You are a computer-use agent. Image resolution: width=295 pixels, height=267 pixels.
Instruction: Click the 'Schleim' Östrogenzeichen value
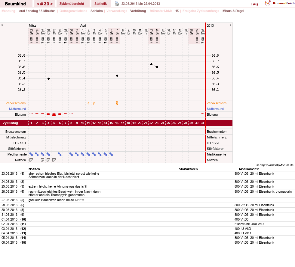tap(97, 11)
